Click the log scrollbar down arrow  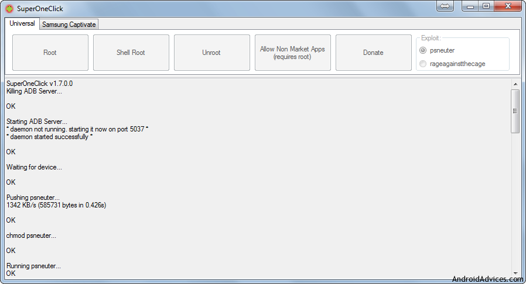click(515, 273)
